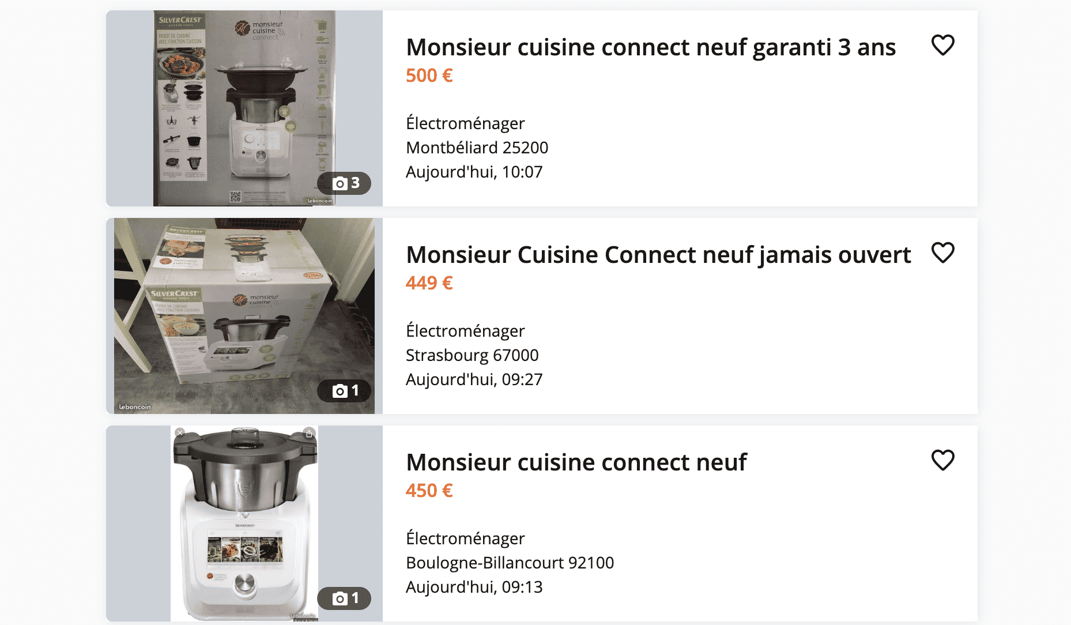
Task: Save the Strasbourg listing with heart icon
Action: pyautogui.click(x=943, y=253)
